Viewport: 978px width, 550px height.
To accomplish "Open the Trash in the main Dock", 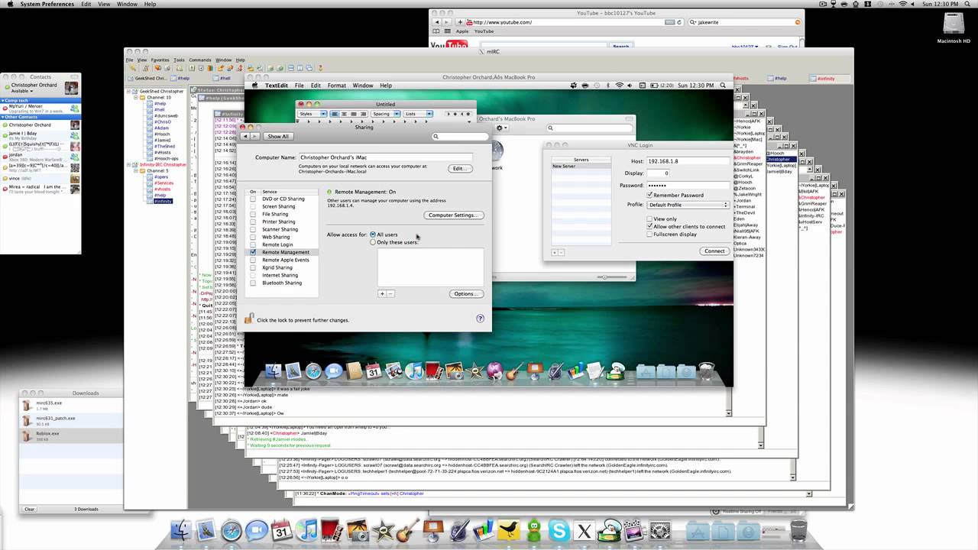I will pos(798,530).
